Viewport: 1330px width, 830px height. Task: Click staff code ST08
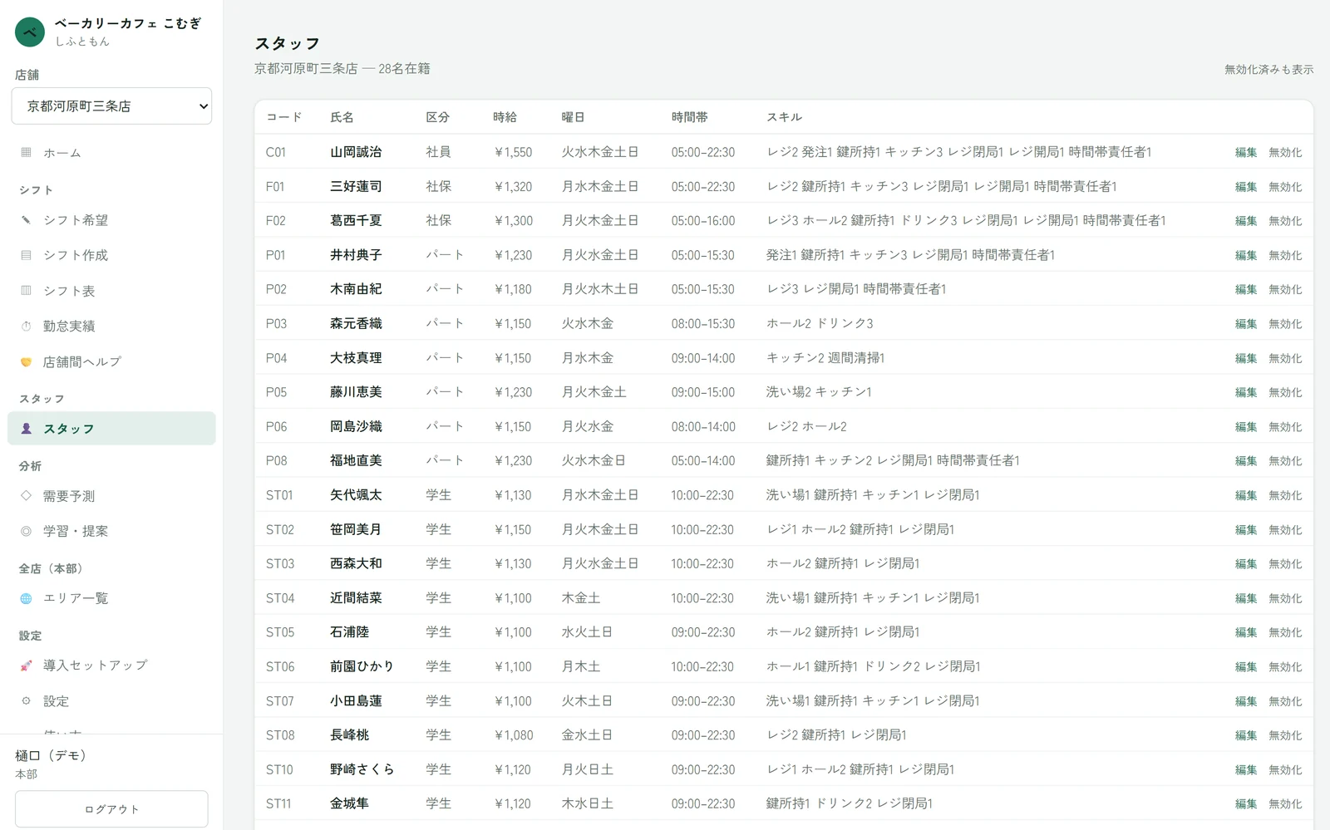click(280, 735)
